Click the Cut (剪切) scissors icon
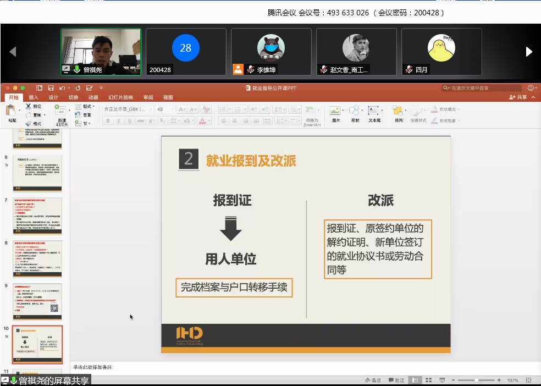This screenshot has height=386, width=541. pos(28,106)
